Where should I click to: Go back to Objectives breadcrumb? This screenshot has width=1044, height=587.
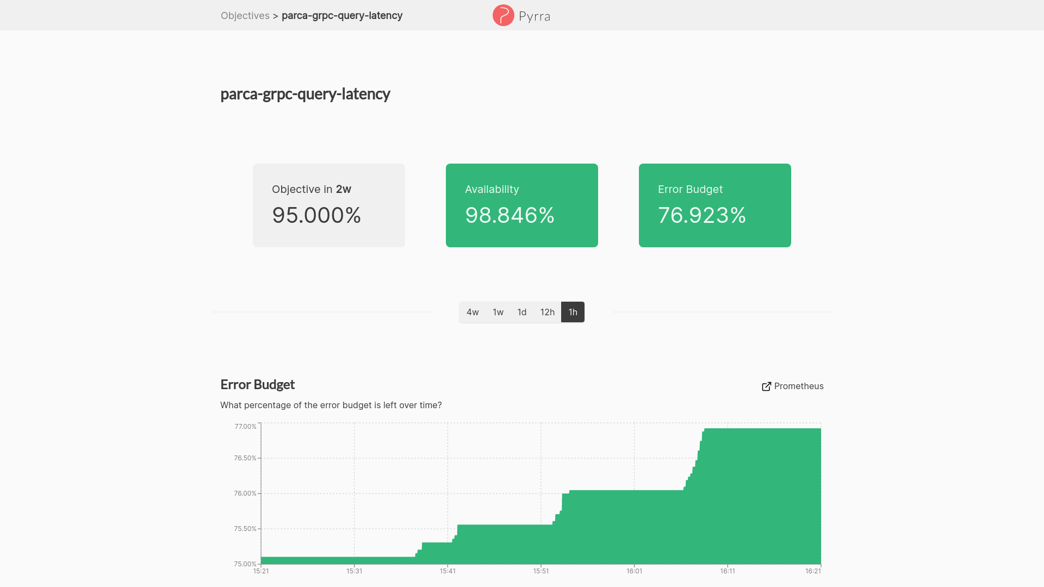click(x=245, y=15)
